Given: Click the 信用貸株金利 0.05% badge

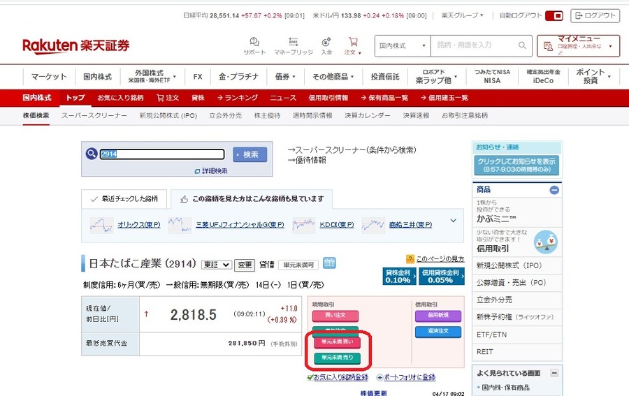Looking at the screenshot, I should (x=441, y=276).
